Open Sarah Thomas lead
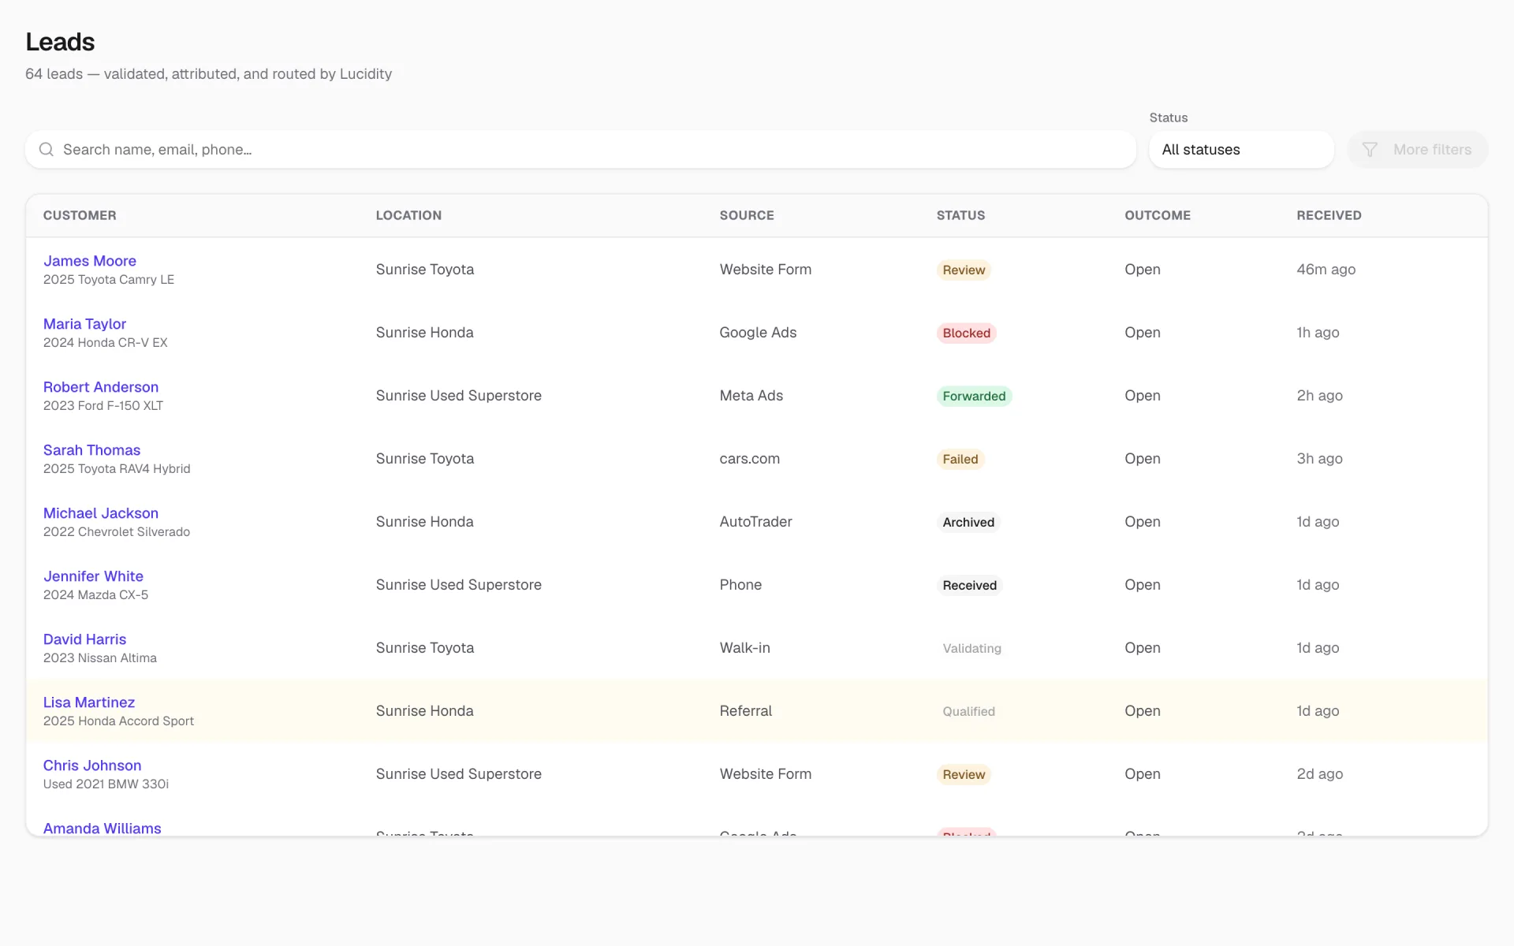 coord(91,450)
